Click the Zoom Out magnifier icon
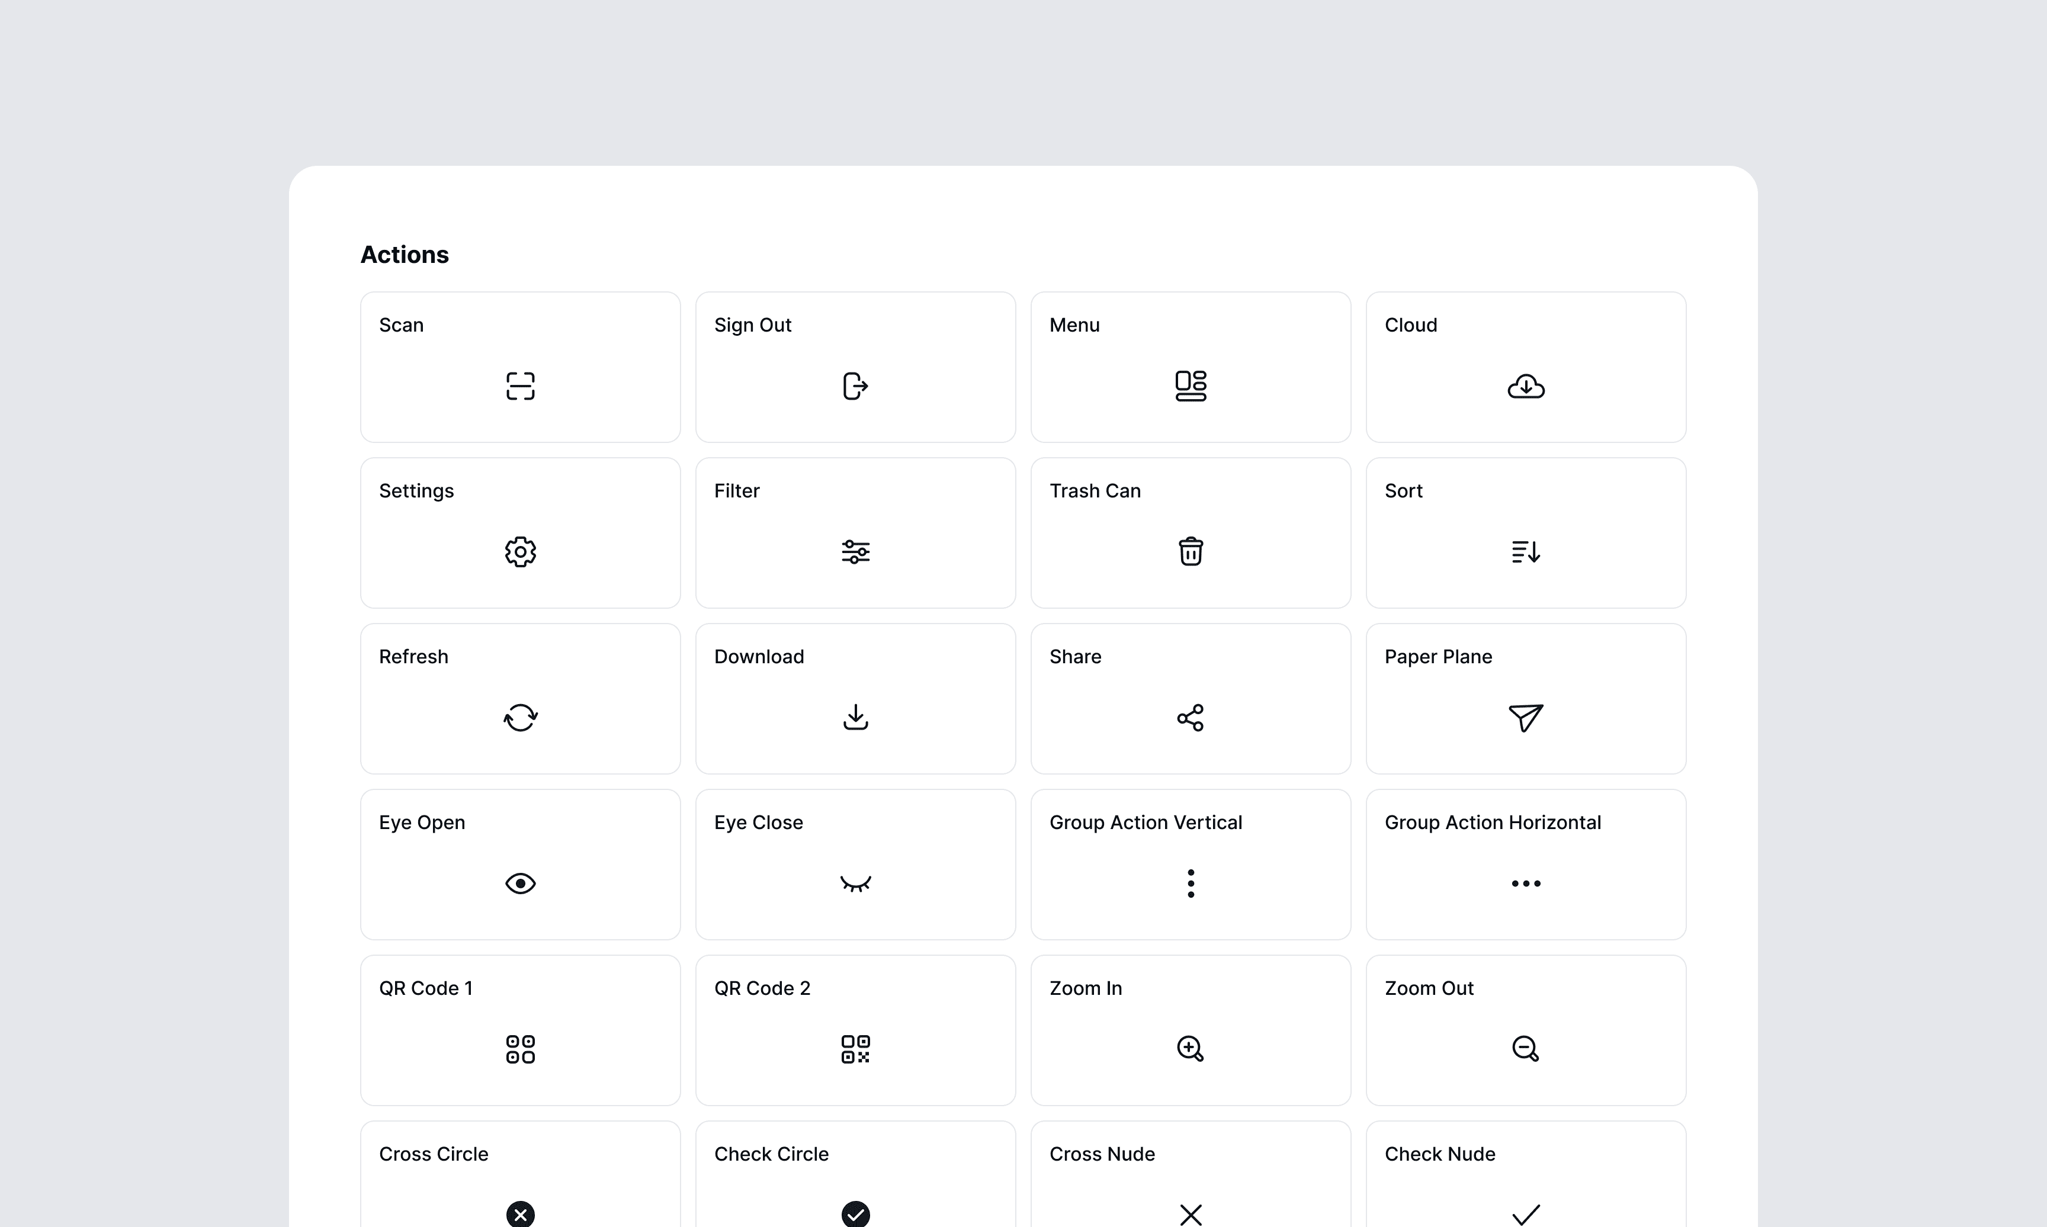 (1525, 1049)
